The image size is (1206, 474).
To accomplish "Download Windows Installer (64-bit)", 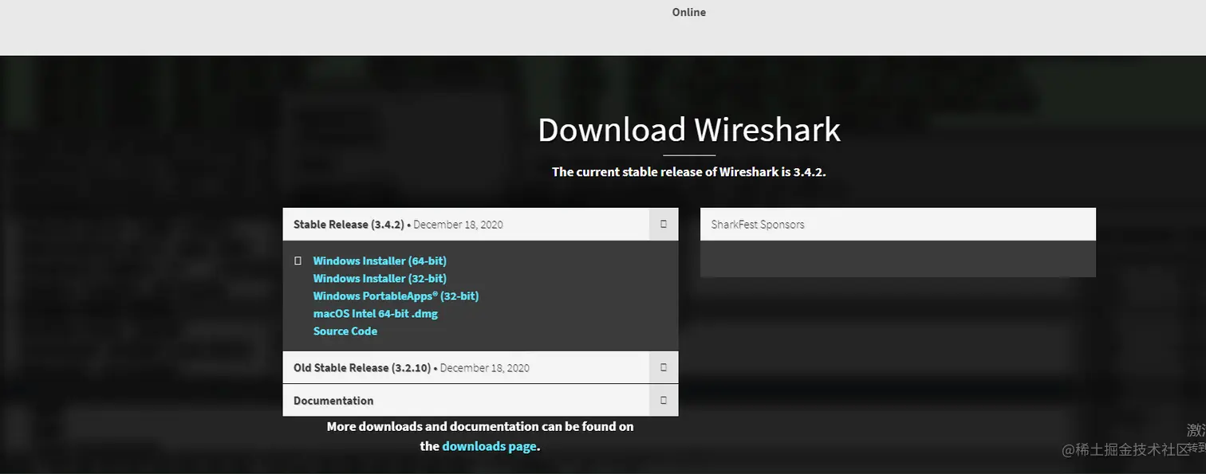I will (380, 261).
